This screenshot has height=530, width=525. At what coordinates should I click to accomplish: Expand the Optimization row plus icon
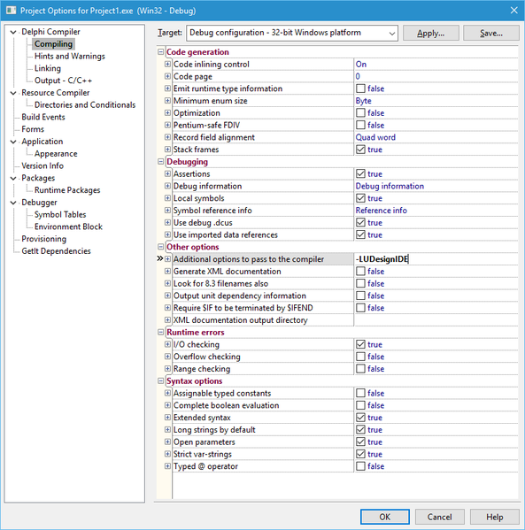[167, 112]
